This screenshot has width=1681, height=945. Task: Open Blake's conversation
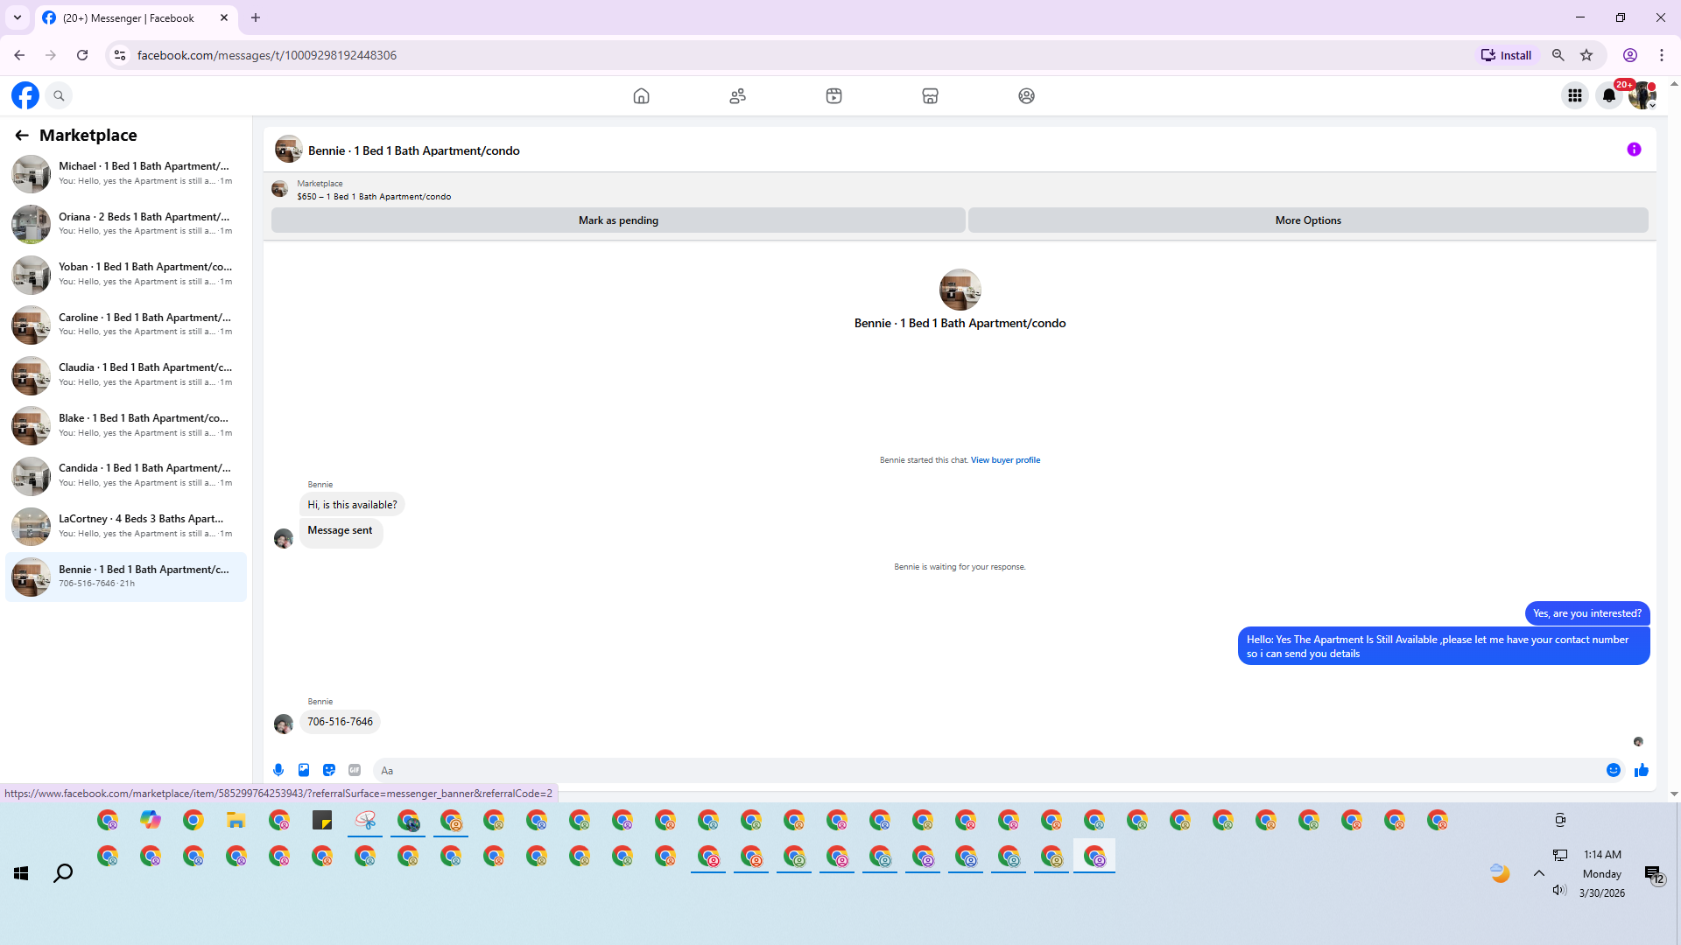click(126, 425)
